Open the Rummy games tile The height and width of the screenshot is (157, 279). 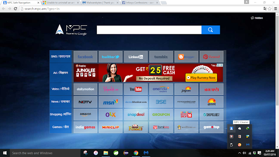tap(136, 127)
